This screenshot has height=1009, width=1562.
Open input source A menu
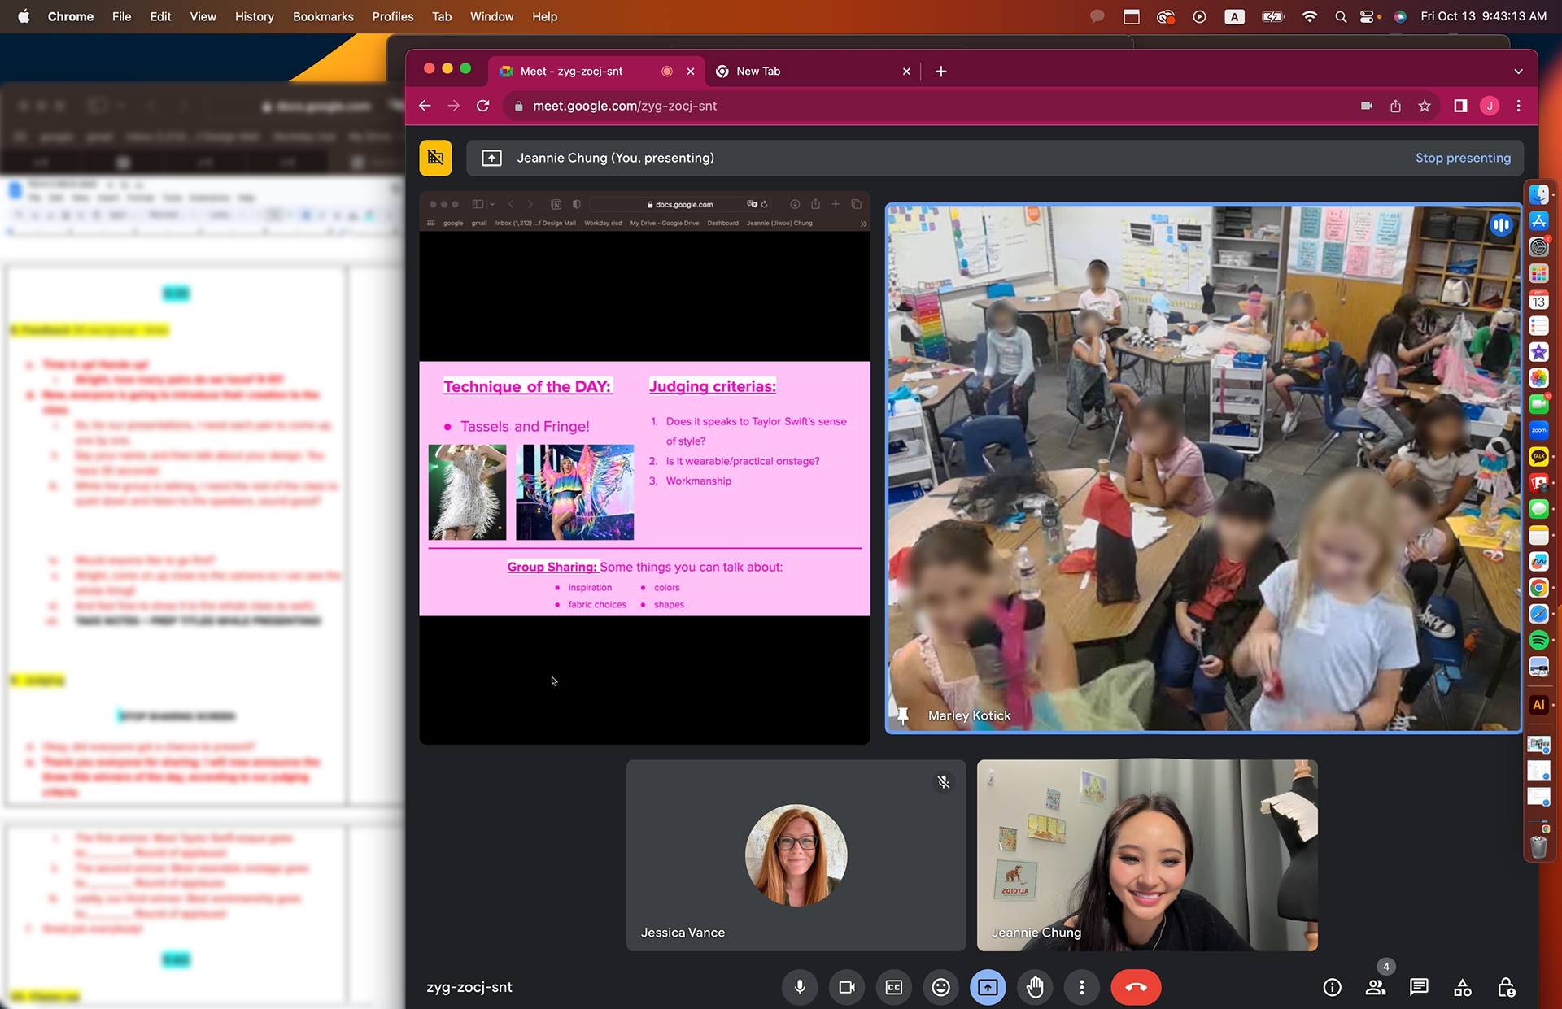click(x=1234, y=16)
